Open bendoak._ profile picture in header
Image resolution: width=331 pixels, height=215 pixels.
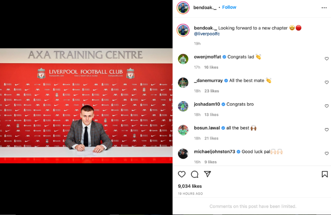pos(183,8)
